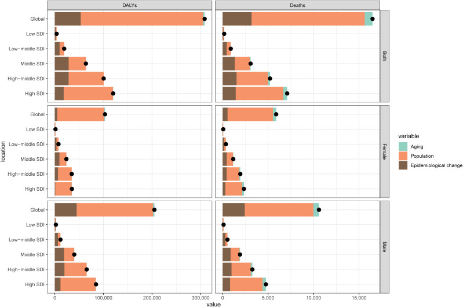Click the Population legend color swatch

(x=403, y=156)
